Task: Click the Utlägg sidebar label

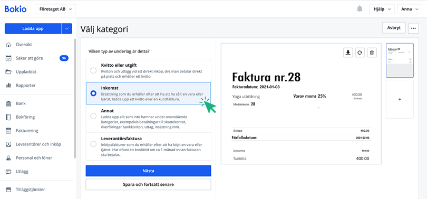Action: point(22,171)
